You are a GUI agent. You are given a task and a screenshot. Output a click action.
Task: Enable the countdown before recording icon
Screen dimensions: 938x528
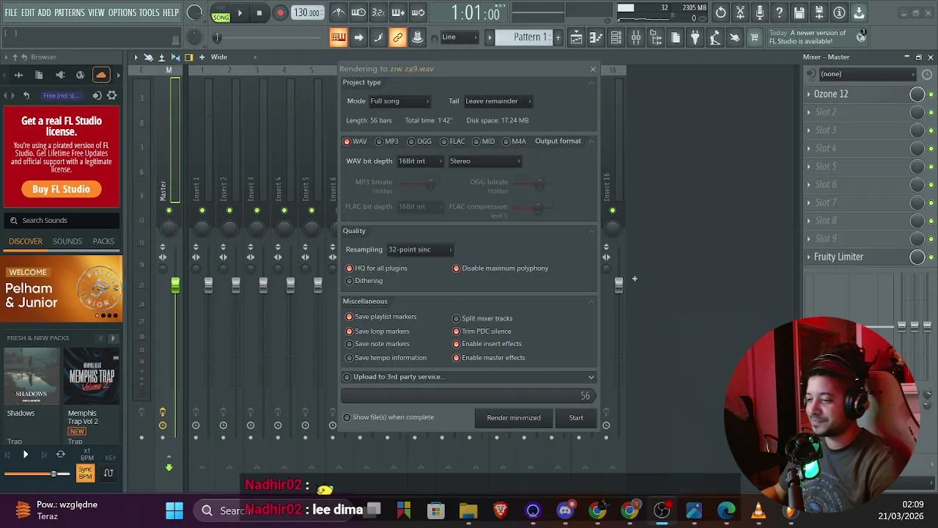pos(378,12)
